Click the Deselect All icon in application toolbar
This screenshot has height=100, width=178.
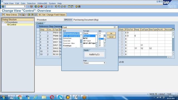pyautogui.click(x=36, y=15)
